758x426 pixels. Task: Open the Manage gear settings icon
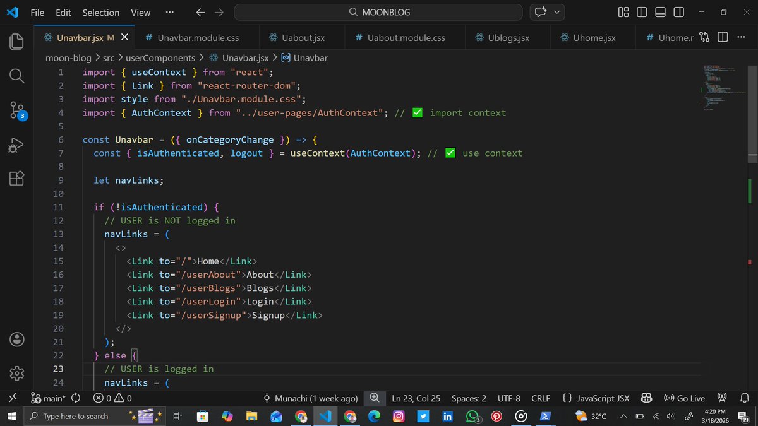pyautogui.click(x=17, y=373)
